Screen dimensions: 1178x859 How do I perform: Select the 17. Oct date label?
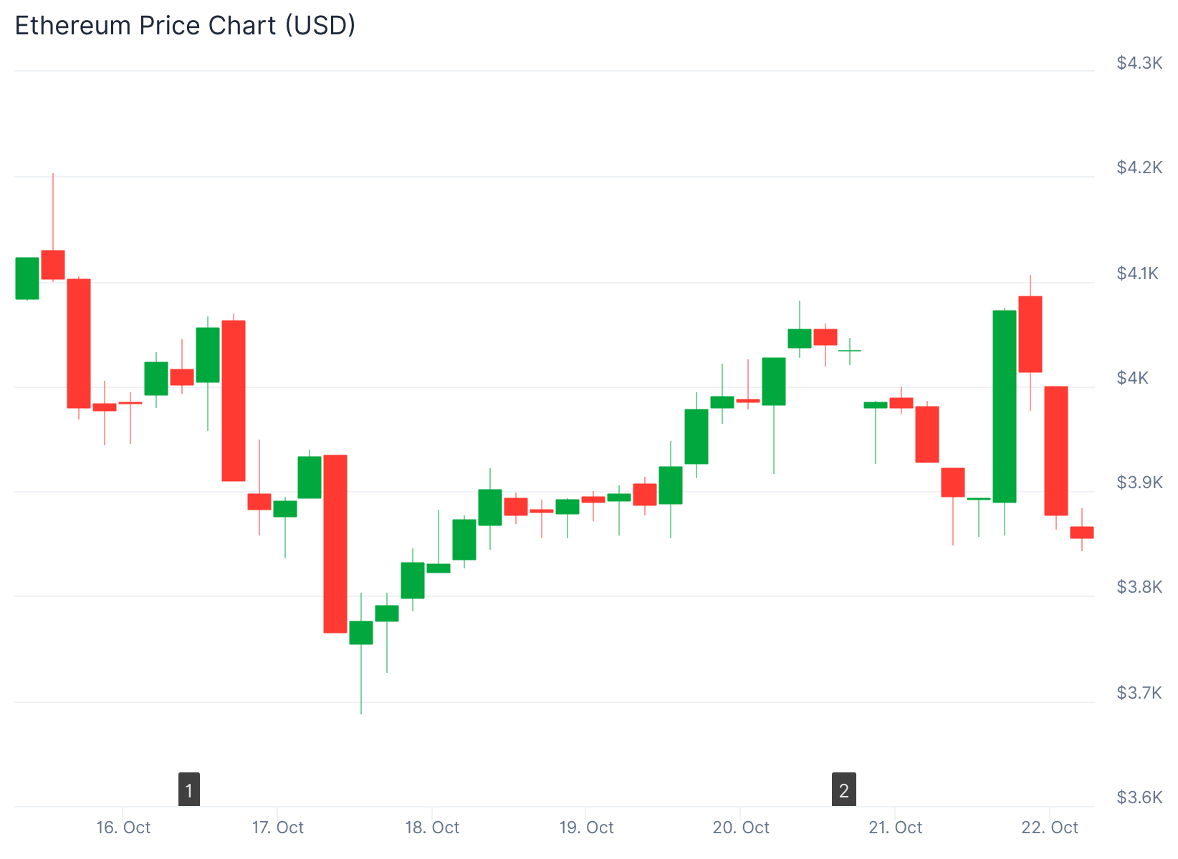tap(278, 828)
